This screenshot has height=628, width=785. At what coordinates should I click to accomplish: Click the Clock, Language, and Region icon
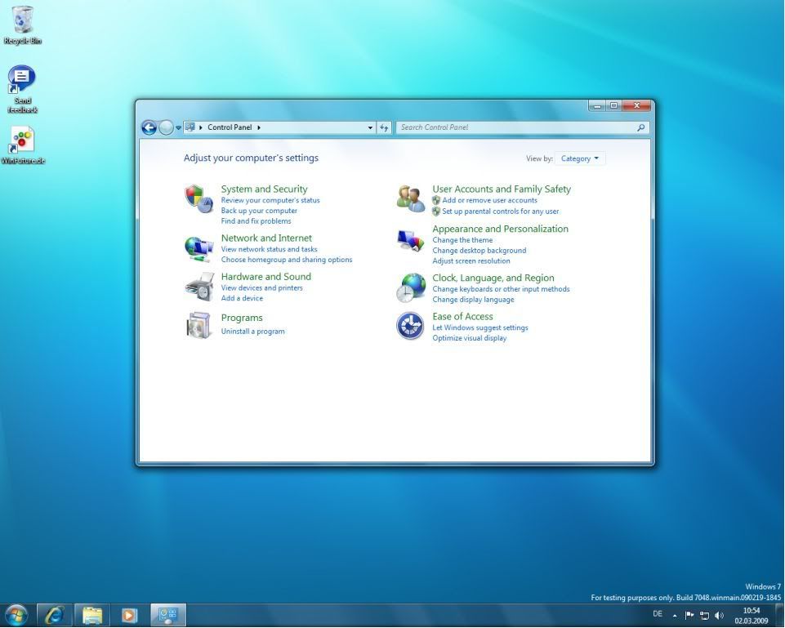[410, 287]
